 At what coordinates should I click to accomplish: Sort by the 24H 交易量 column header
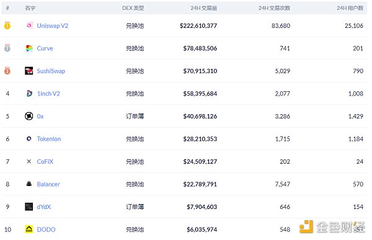coord(204,8)
